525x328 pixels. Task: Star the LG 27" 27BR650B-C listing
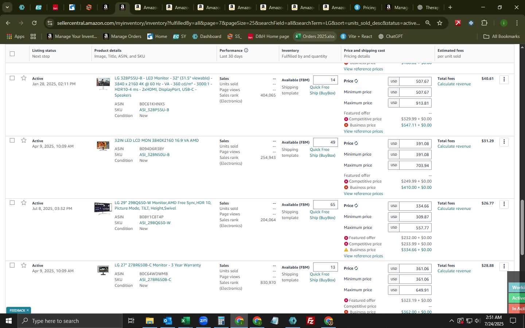24,265
